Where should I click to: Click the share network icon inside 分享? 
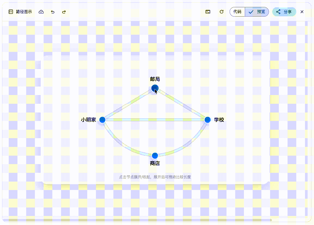pos(278,12)
